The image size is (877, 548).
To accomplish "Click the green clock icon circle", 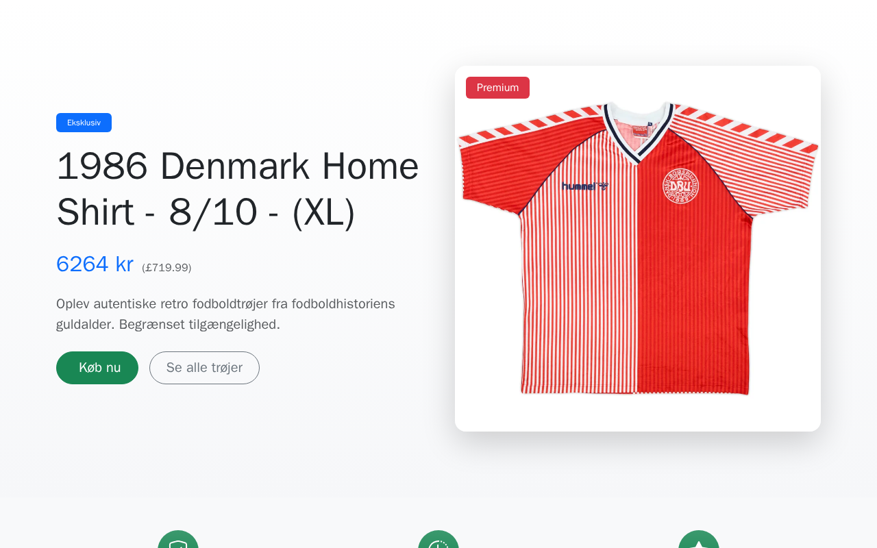I will click(x=438, y=539).
